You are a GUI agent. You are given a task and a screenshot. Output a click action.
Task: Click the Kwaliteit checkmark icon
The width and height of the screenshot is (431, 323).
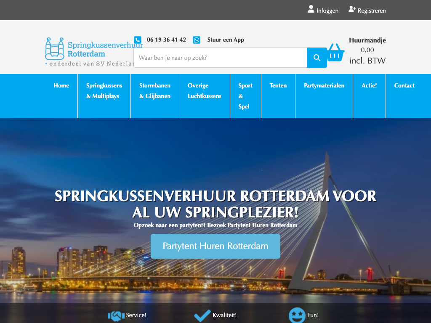coord(202,315)
